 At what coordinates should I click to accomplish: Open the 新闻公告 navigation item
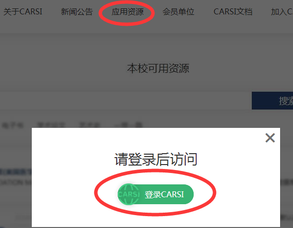tap(77, 11)
